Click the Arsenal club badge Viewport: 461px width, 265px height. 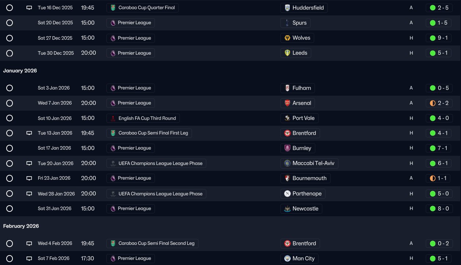(x=288, y=103)
